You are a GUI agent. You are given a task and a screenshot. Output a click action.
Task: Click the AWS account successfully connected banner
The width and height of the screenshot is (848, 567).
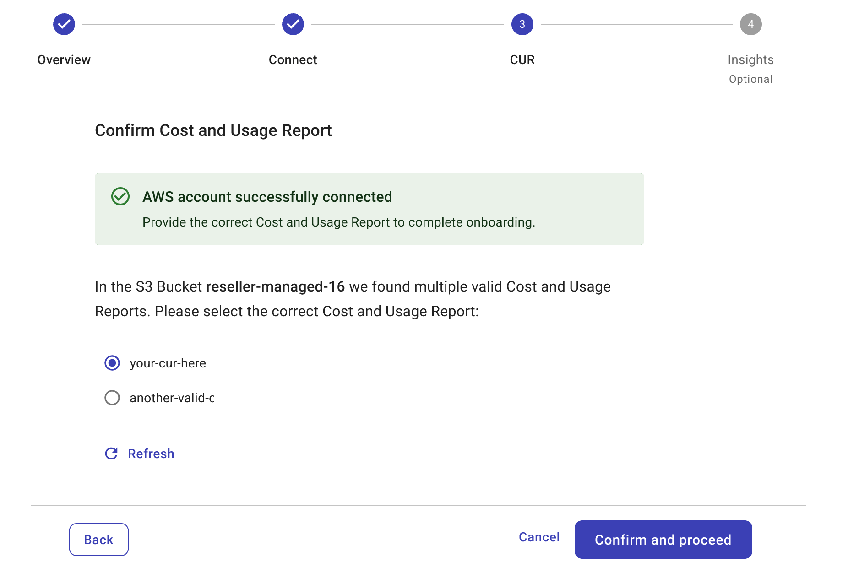tap(369, 209)
